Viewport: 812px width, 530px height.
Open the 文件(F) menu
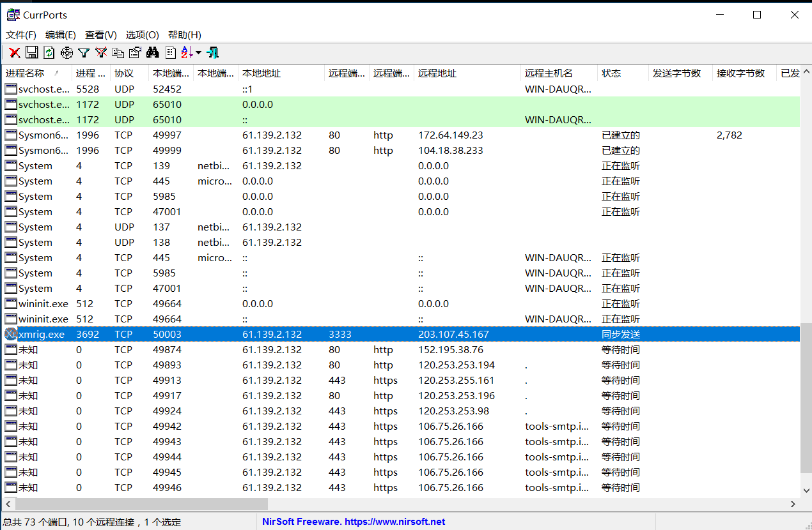pos(21,35)
